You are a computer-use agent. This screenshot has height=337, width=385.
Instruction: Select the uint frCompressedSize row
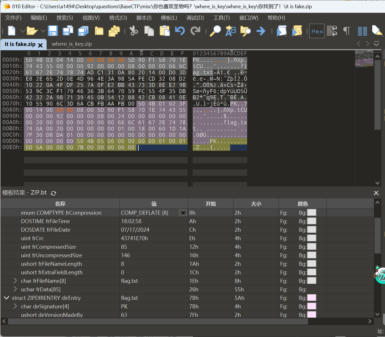(x=187, y=247)
